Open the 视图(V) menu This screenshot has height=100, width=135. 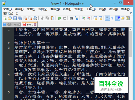[43, 9]
